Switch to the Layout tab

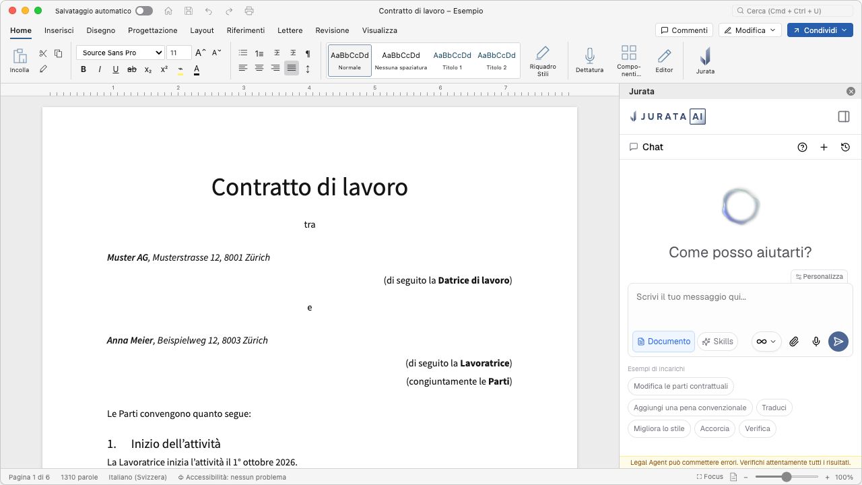coord(202,30)
